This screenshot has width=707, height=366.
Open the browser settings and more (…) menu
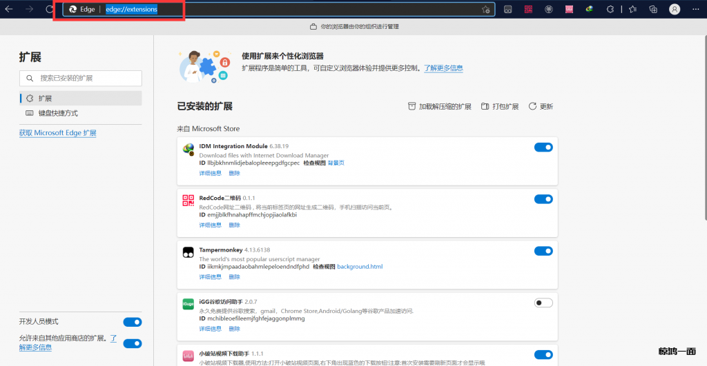pyautogui.click(x=696, y=9)
